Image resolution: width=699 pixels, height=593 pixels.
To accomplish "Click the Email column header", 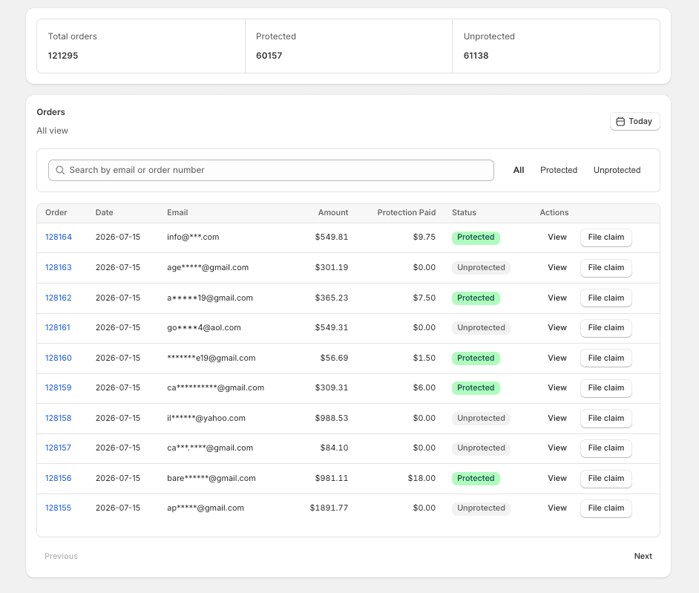I will pyautogui.click(x=177, y=213).
